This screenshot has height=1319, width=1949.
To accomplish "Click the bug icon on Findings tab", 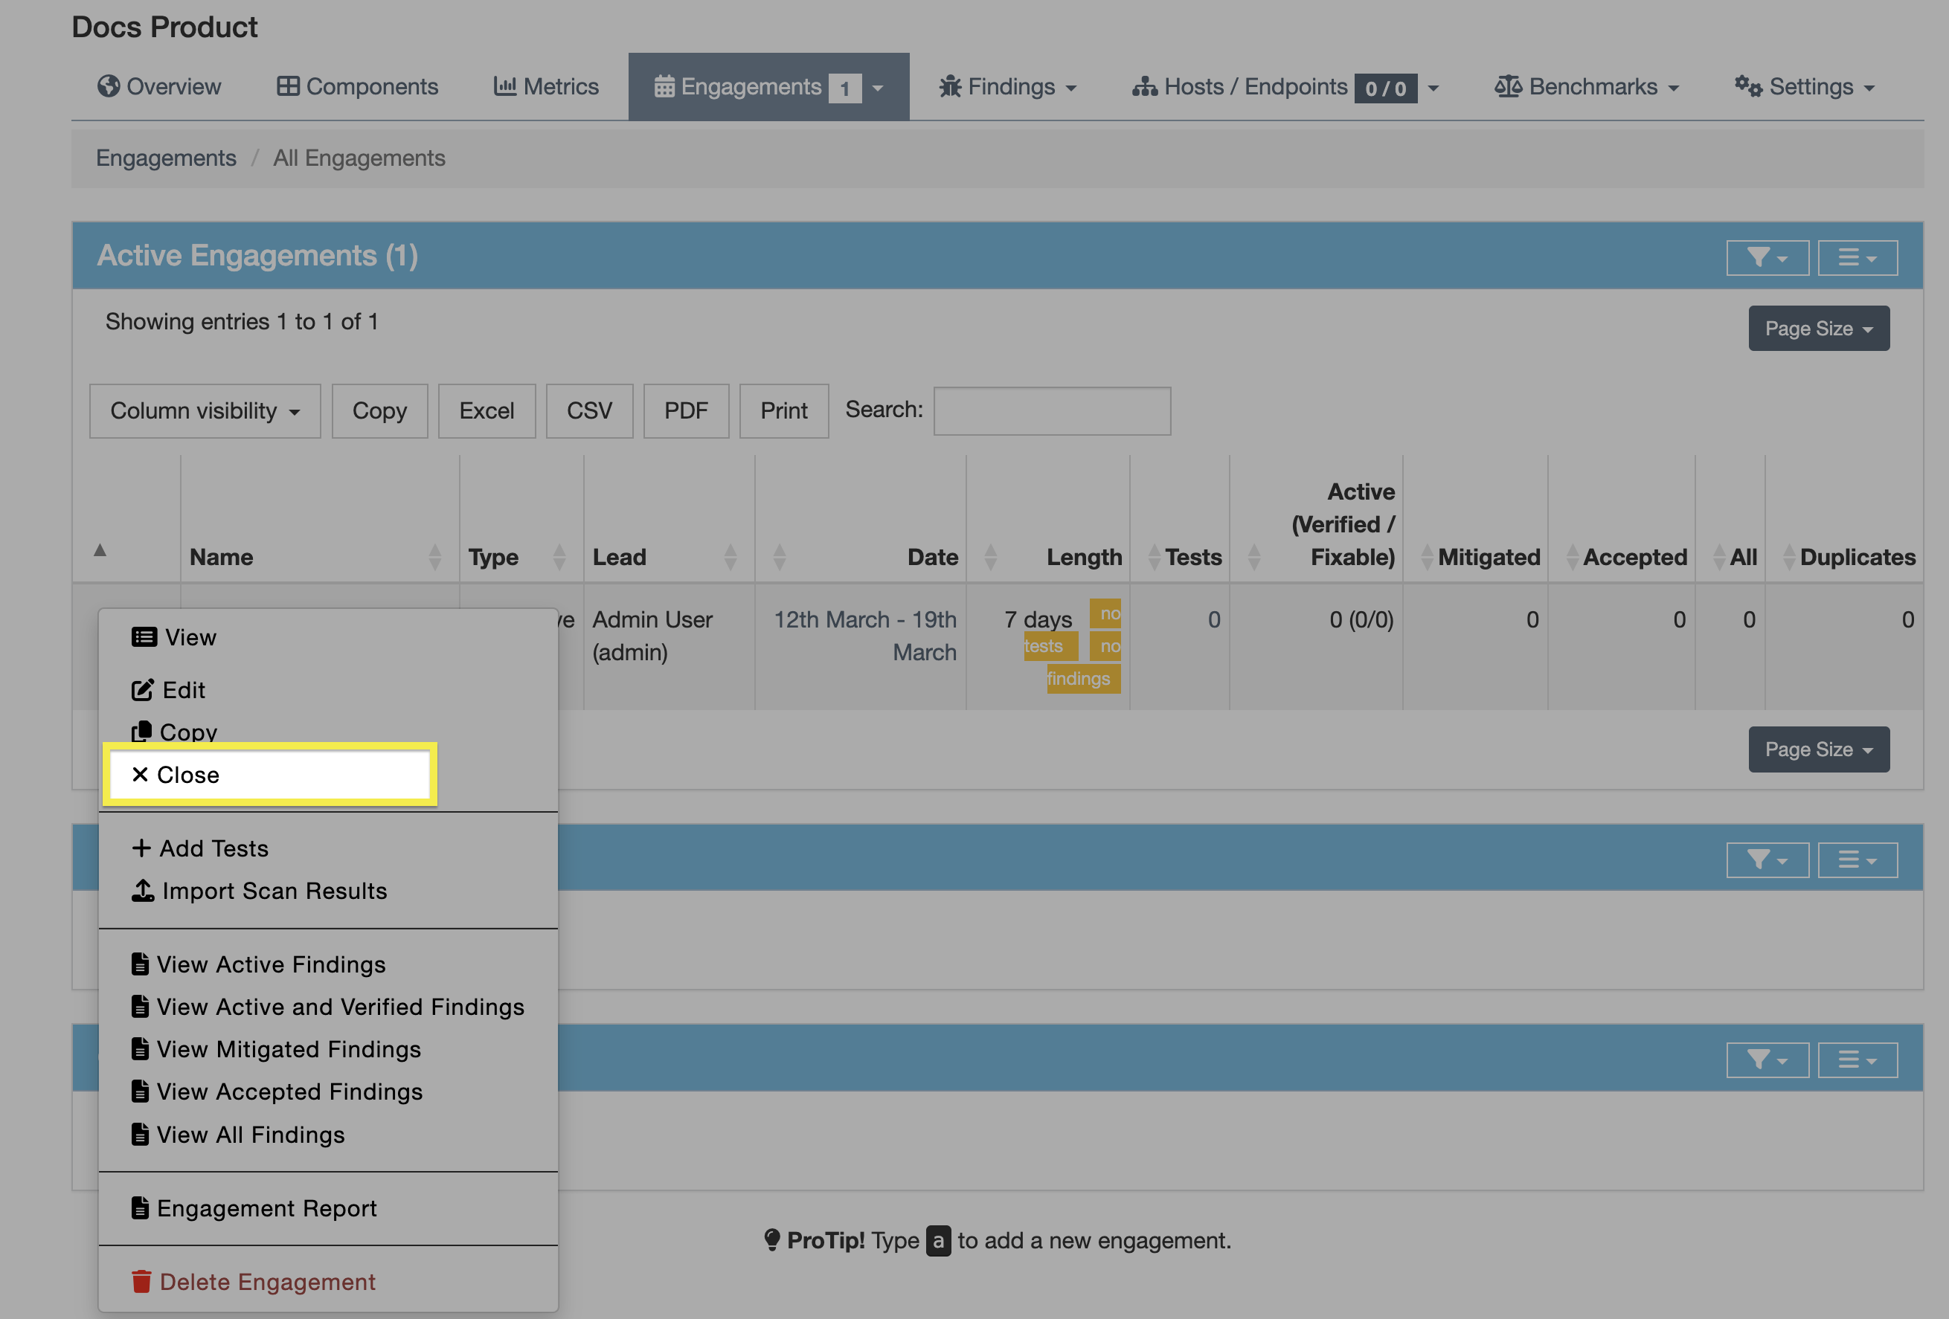I will pyautogui.click(x=949, y=86).
